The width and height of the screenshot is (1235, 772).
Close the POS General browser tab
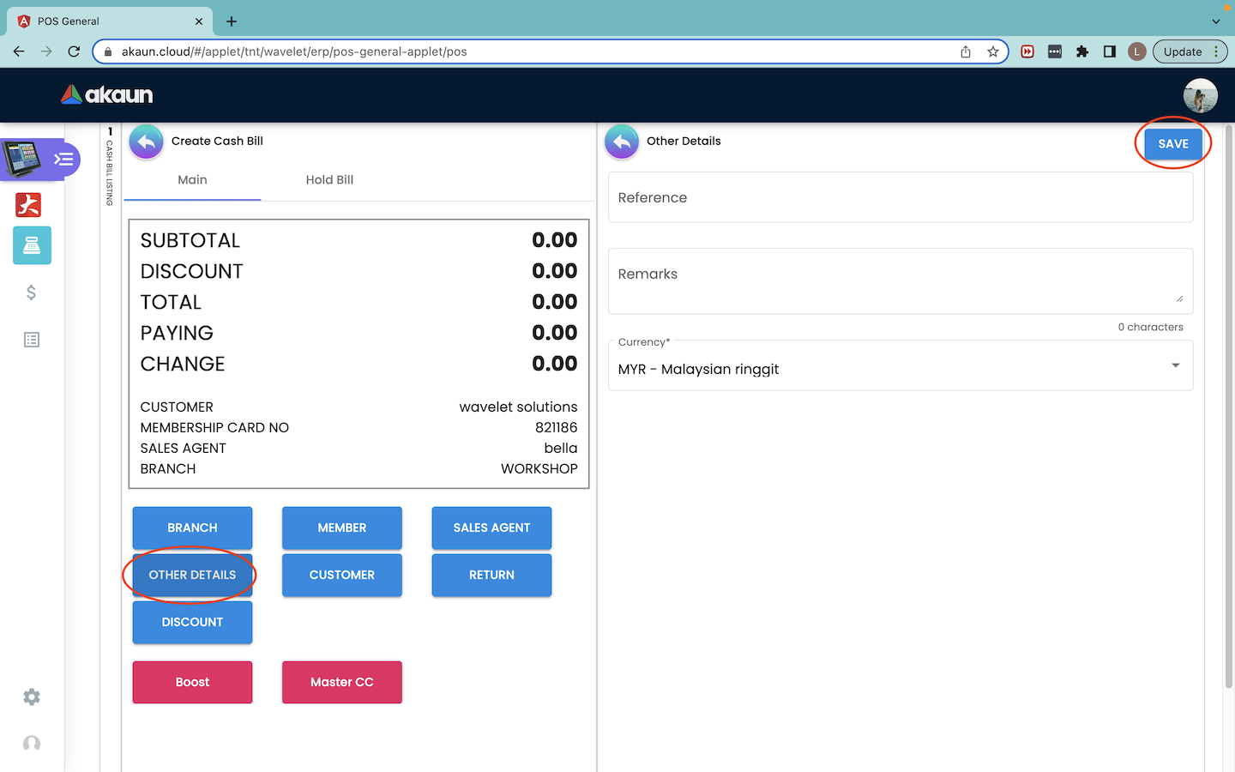199,21
